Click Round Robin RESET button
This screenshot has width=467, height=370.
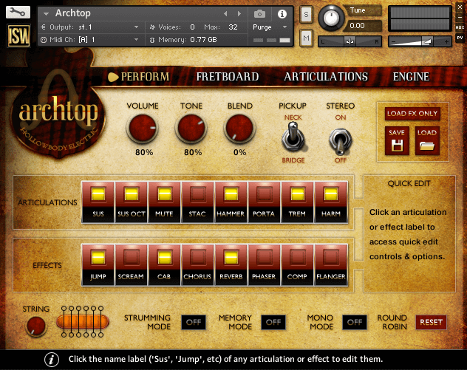click(x=431, y=322)
